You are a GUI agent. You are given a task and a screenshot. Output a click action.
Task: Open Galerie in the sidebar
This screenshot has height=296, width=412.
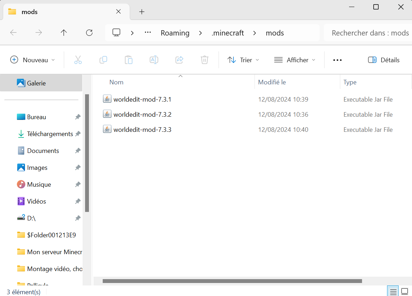click(x=41, y=83)
